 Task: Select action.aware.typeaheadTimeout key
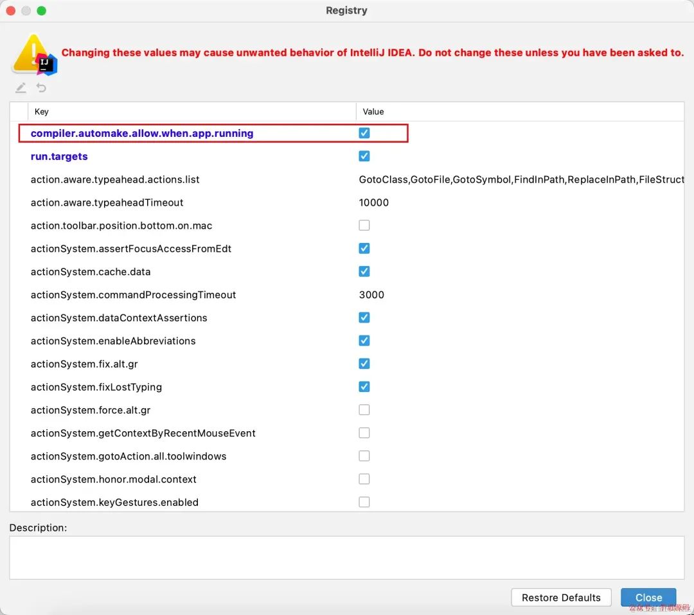(107, 202)
